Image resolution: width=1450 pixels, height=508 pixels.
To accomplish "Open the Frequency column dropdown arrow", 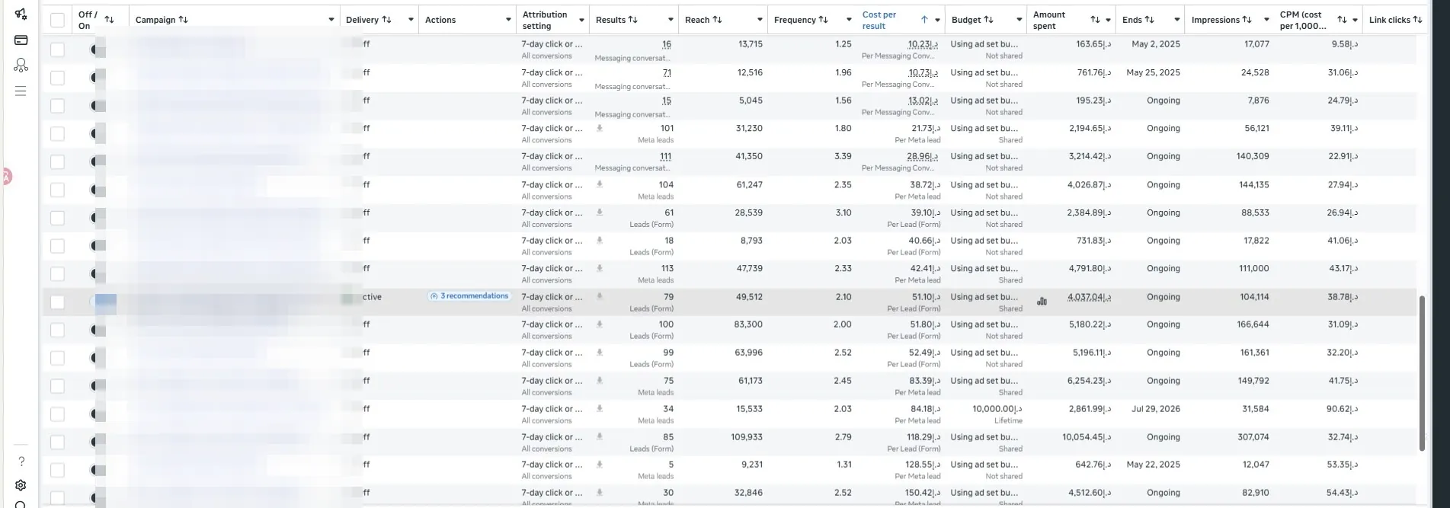I will click(x=849, y=20).
